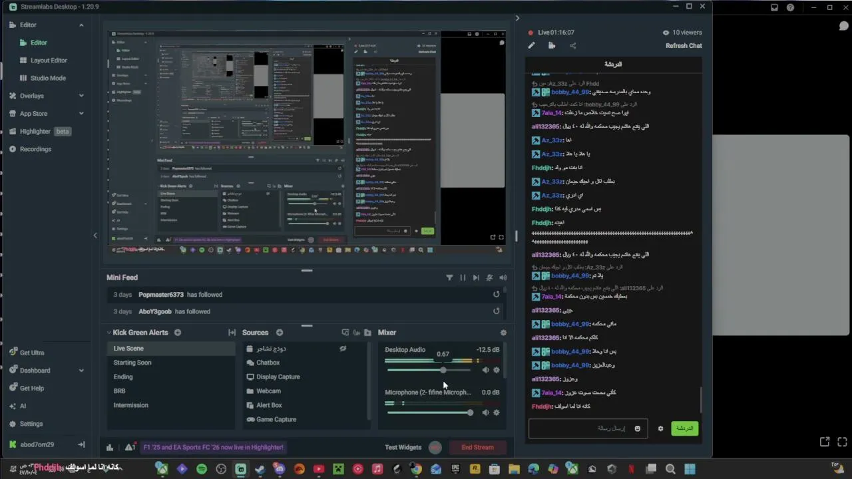
Task: Adjust Microphone volume slider handle
Action: 470,412
